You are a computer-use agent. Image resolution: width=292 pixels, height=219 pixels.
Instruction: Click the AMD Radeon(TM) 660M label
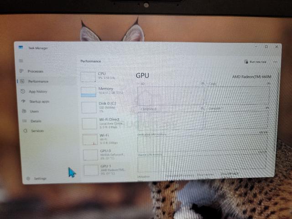point(251,77)
